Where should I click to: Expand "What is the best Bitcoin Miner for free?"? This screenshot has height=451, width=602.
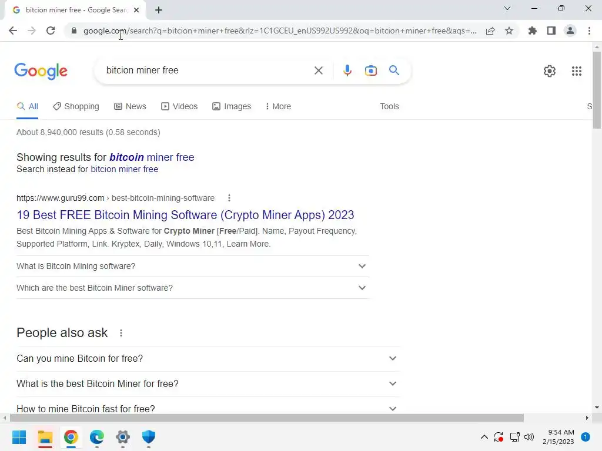pyautogui.click(x=208, y=384)
